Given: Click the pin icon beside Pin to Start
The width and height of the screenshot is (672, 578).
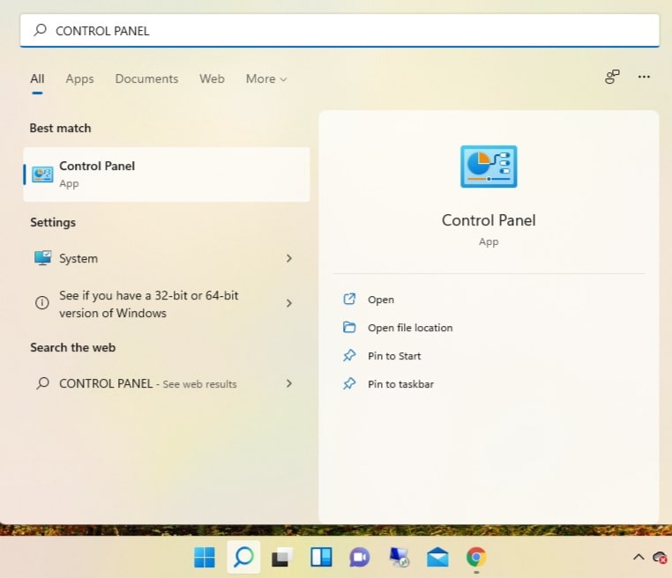Looking at the screenshot, I should (349, 355).
